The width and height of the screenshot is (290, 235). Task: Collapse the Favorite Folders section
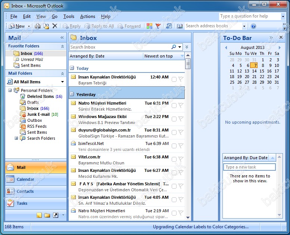(62, 46)
